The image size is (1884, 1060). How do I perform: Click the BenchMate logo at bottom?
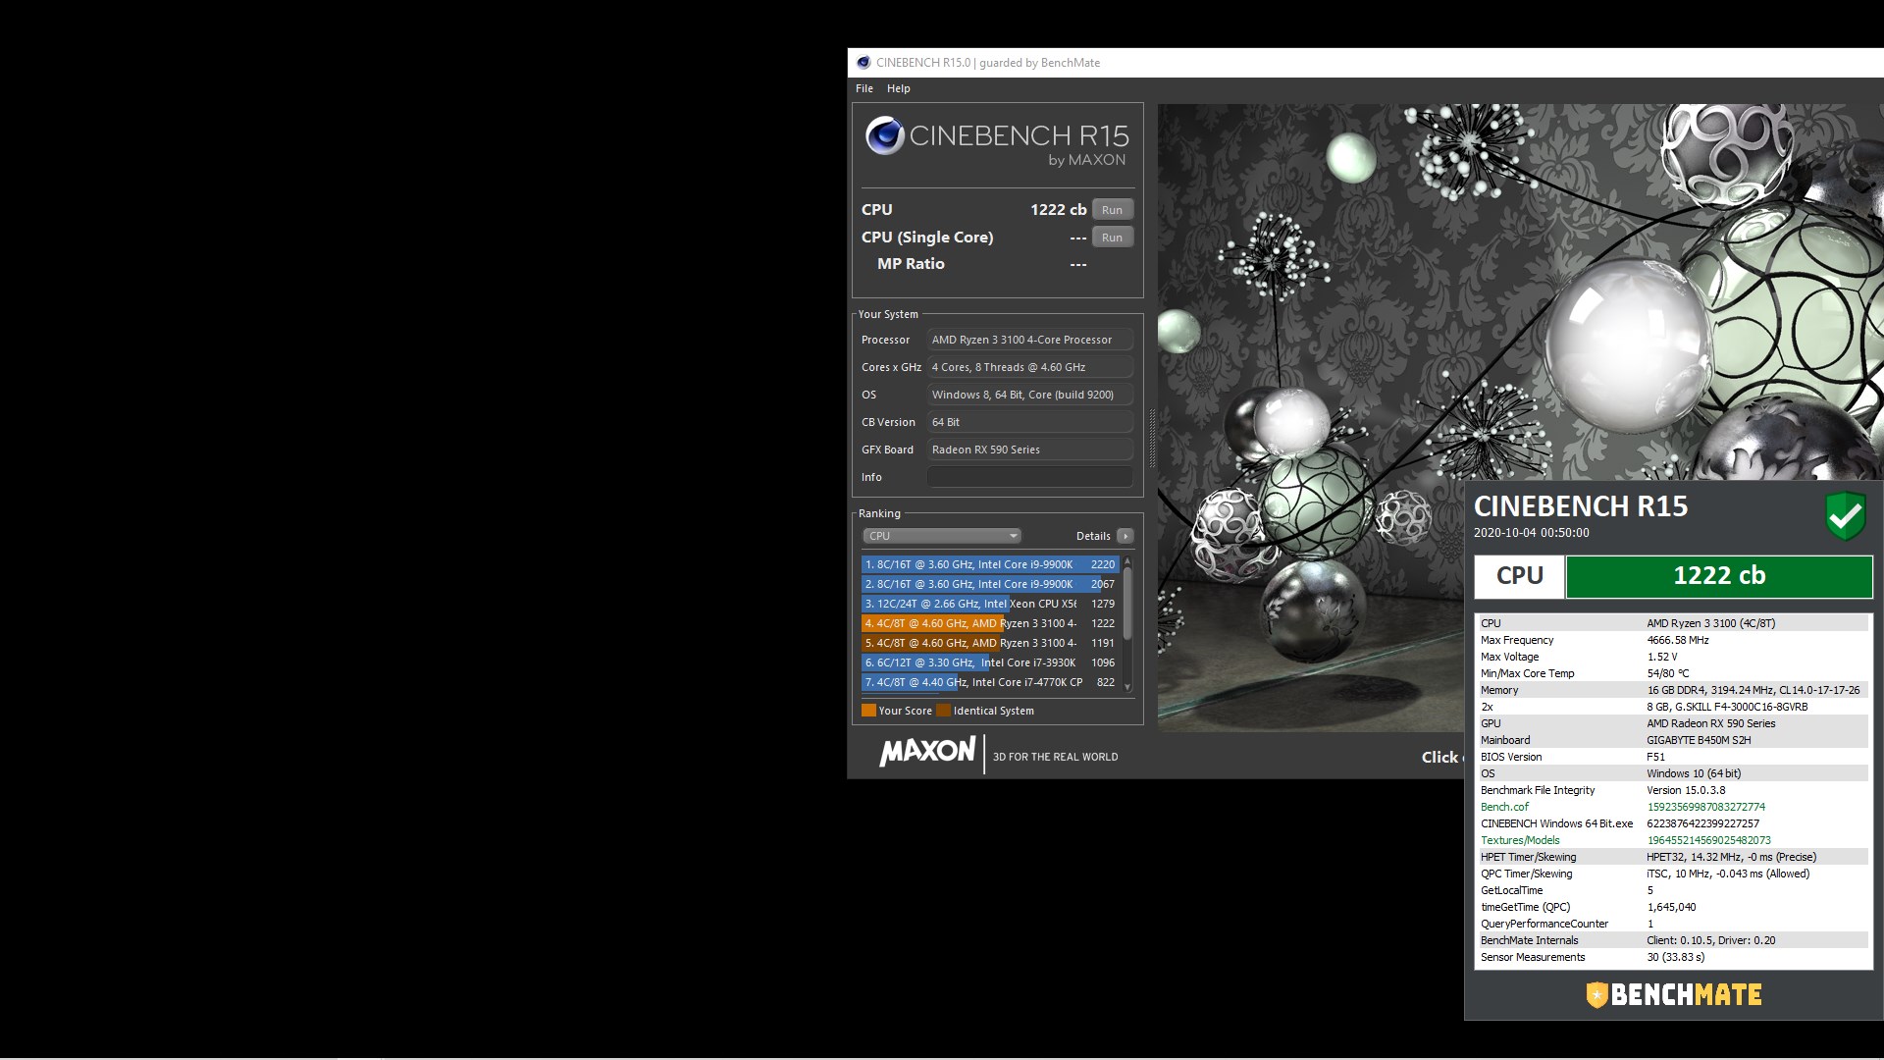pyautogui.click(x=1674, y=994)
